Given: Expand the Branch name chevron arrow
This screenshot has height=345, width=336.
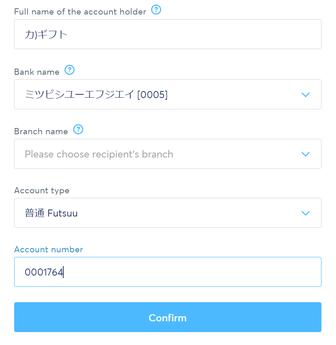Looking at the screenshot, I should click(x=306, y=154).
